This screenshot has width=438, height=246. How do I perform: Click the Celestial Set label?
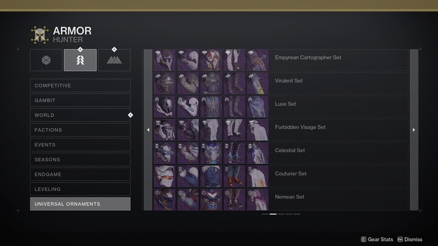click(x=290, y=151)
